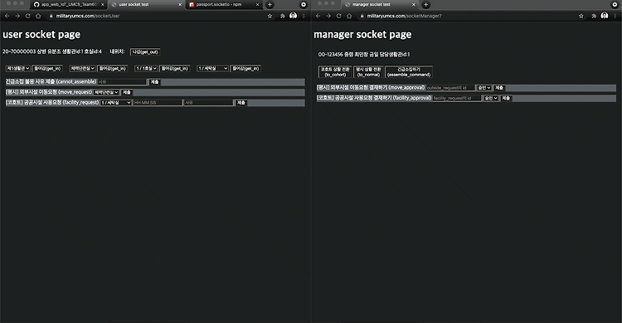Switch to passport.socketio npm tab

(224, 4)
